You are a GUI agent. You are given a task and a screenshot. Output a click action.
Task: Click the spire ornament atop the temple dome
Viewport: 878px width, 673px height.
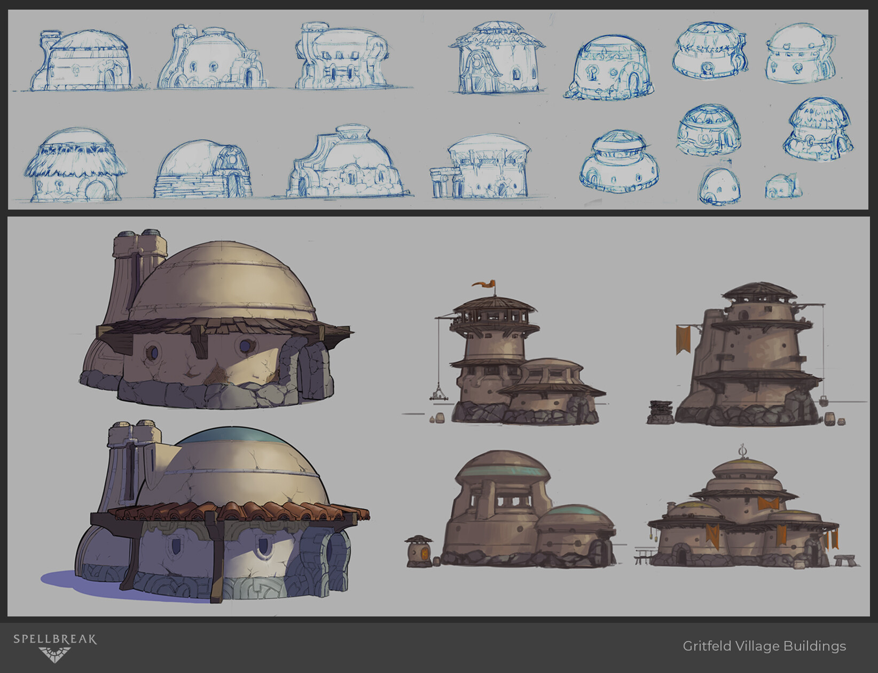point(742,451)
